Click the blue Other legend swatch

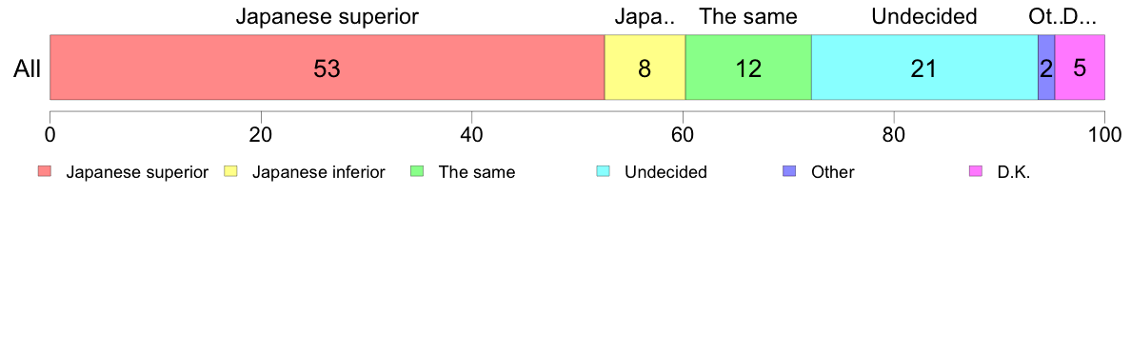[x=787, y=172]
